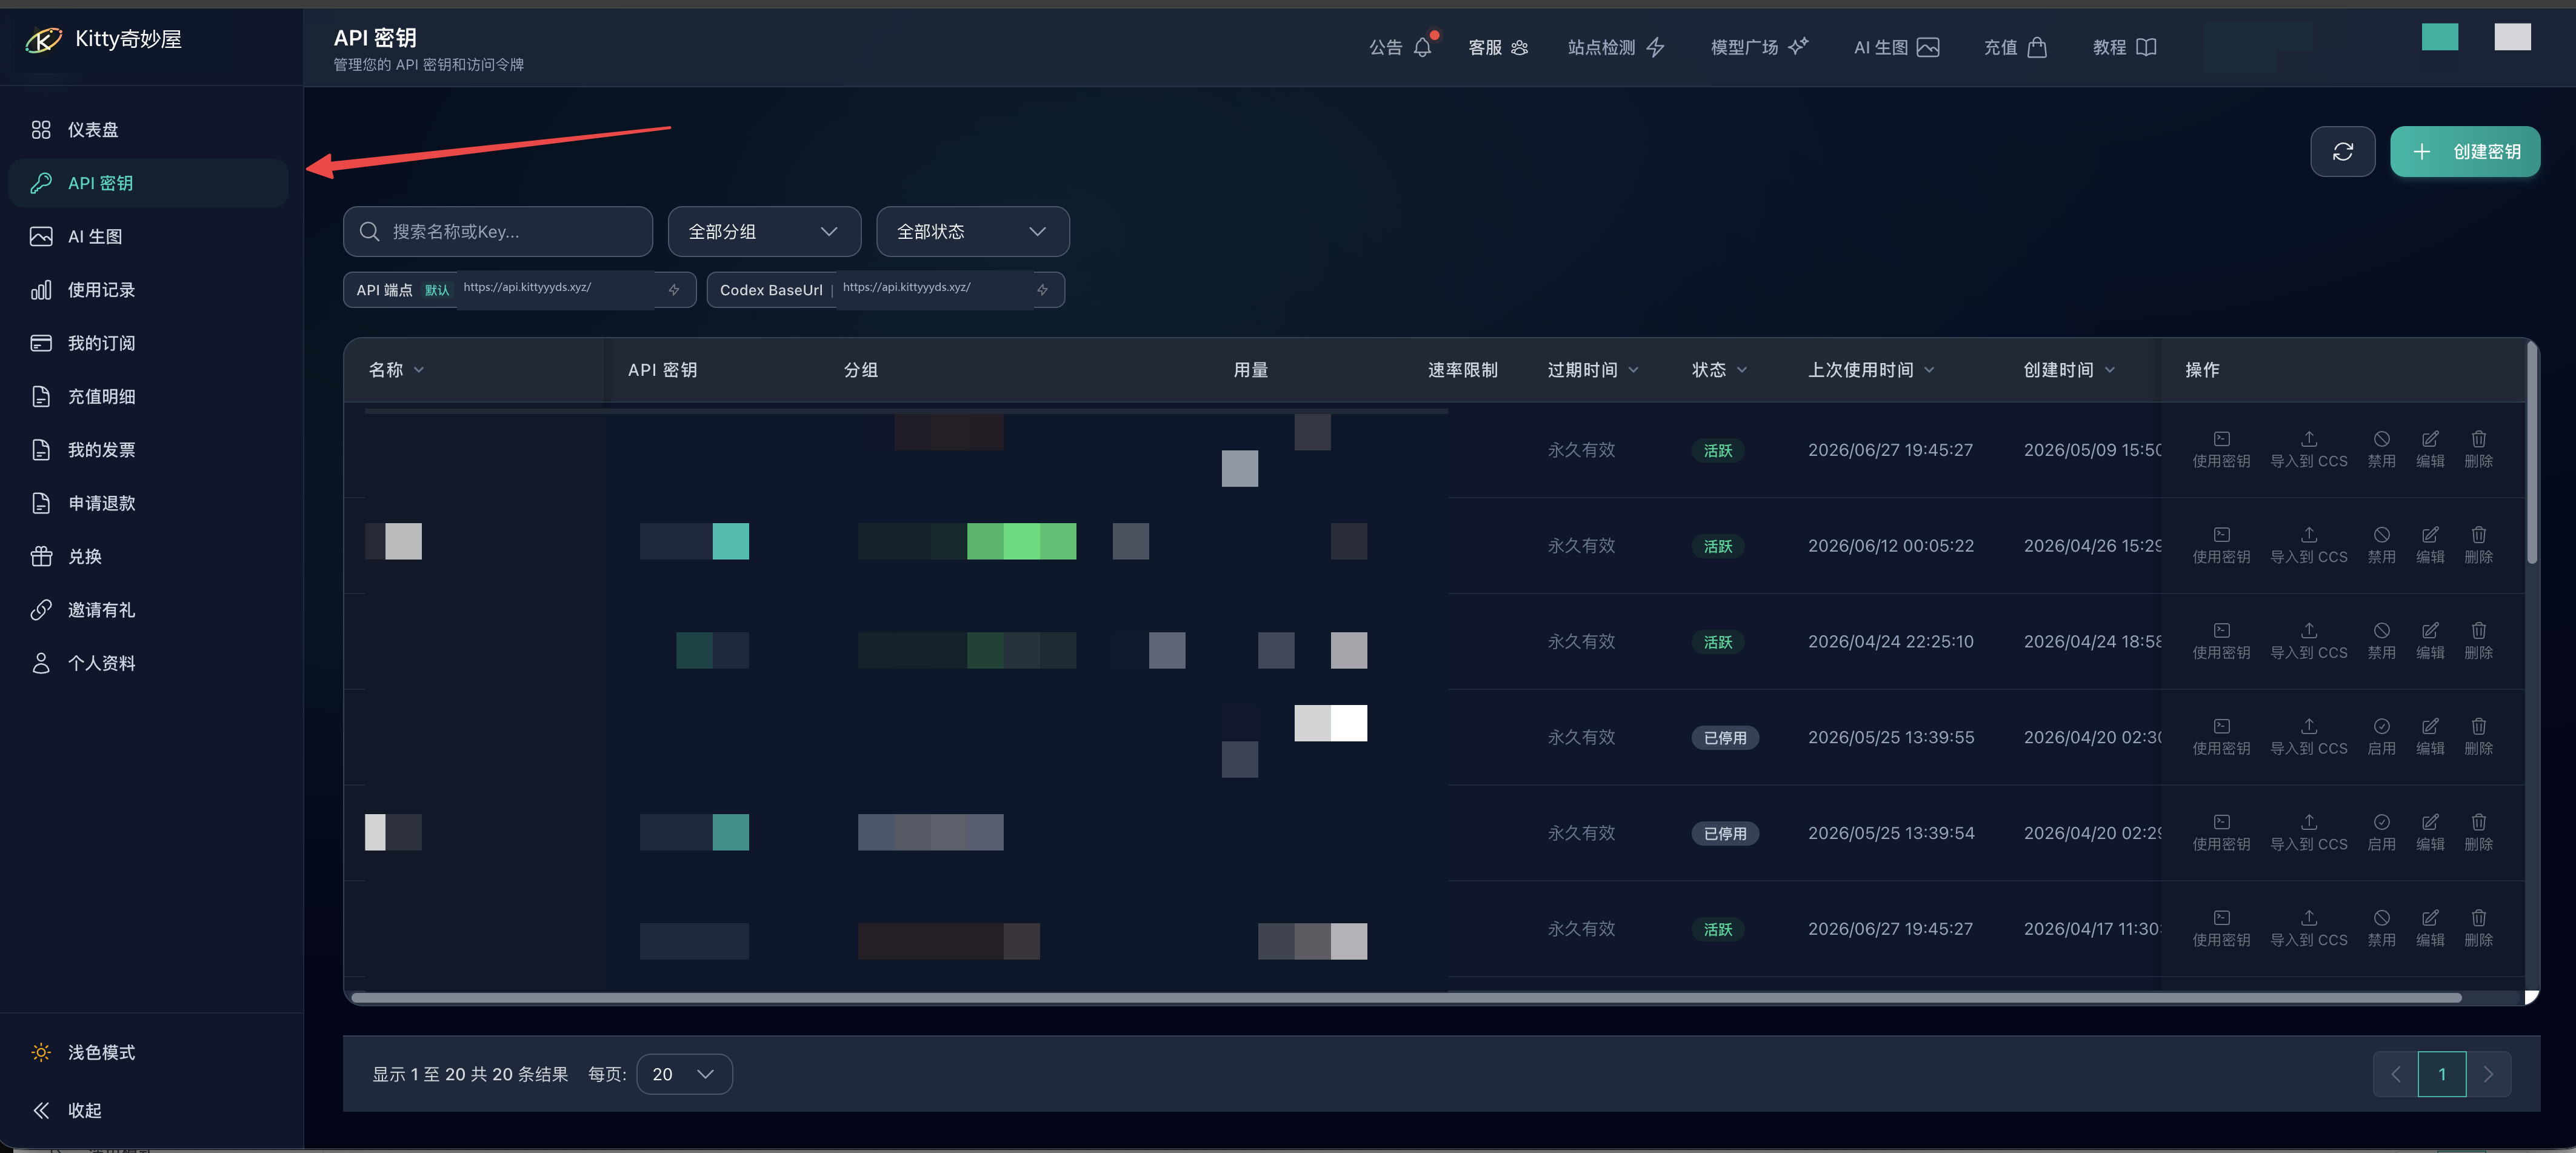The width and height of the screenshot is (2576, 1153).
Task: Go to next page arrow
Action: pos(2488,1074)
